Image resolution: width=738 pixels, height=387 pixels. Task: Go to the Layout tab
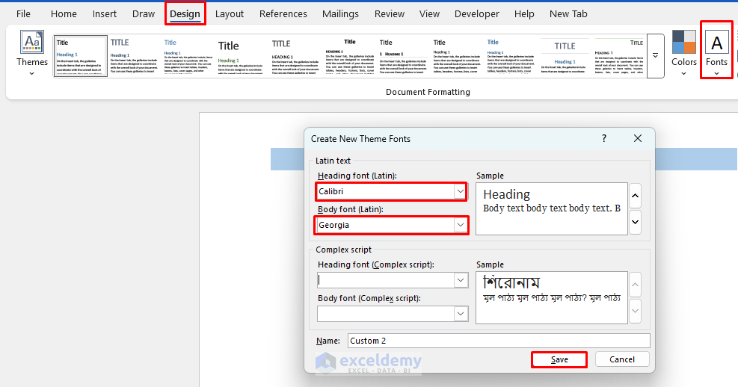coord(230,14)
